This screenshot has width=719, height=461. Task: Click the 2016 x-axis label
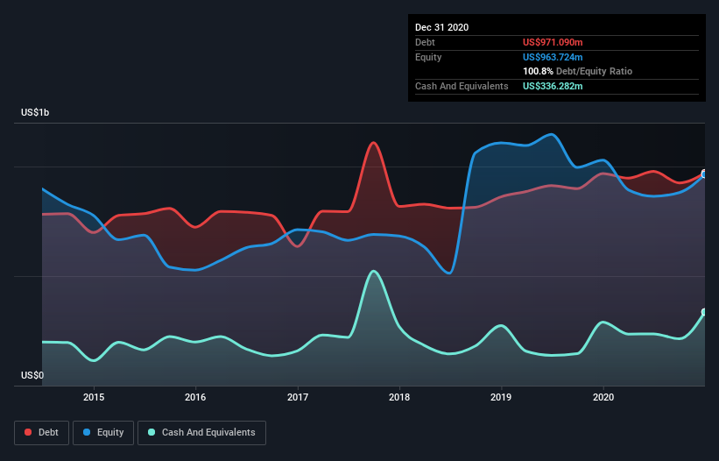195,397
